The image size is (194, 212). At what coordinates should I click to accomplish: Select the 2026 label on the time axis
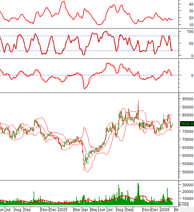165,209
